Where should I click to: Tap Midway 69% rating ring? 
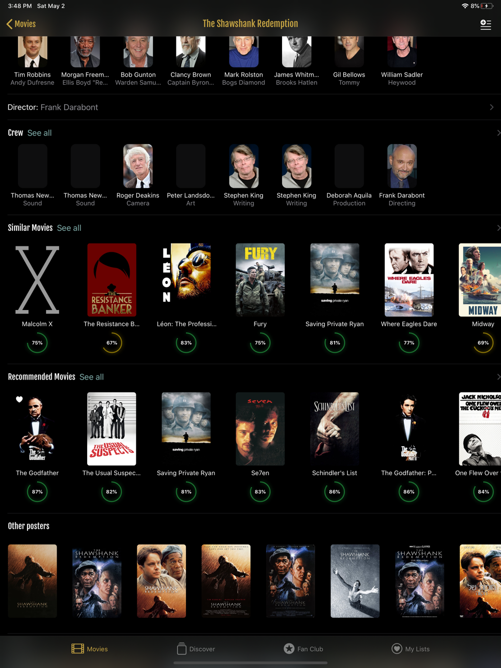(x=483, y=343)
